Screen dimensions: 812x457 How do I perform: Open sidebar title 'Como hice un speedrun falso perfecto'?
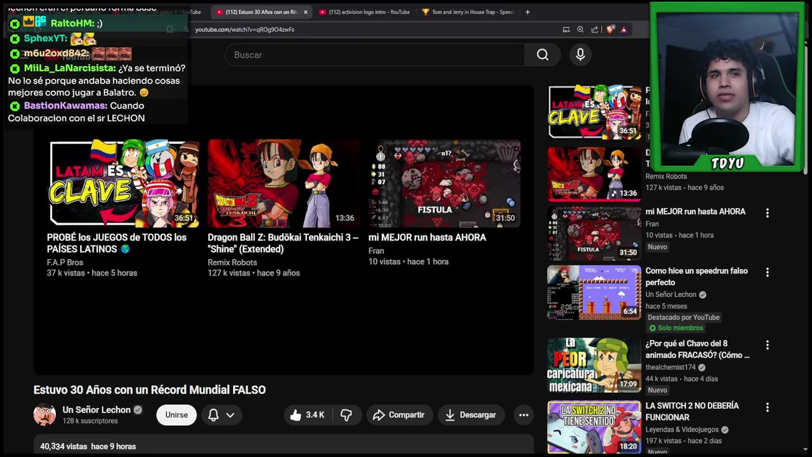(x=697, y=277)
